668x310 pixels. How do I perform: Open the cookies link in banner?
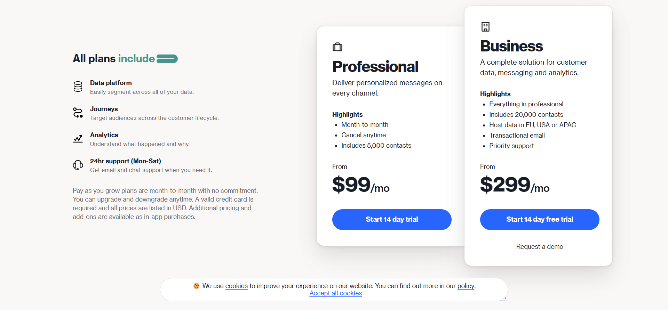pos(237,286)
